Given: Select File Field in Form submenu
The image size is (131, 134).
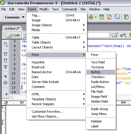Looking at the screenshot, I should (101, 92).
